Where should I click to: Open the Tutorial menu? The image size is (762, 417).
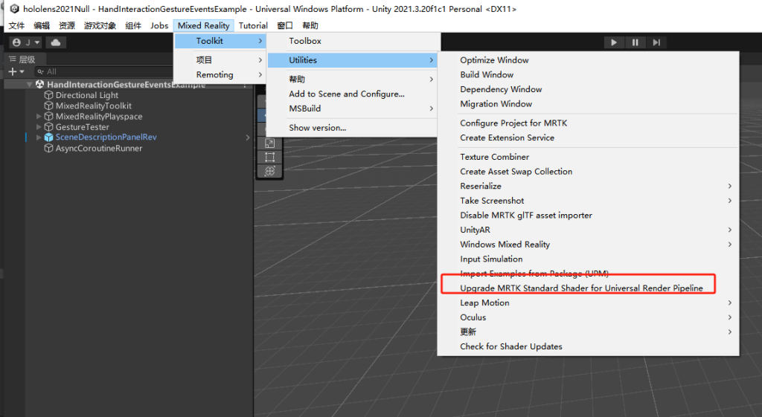point(253,25)
